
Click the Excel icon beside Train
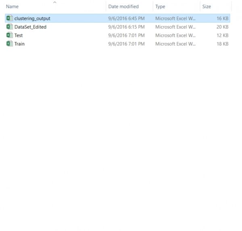coord(10,44)
